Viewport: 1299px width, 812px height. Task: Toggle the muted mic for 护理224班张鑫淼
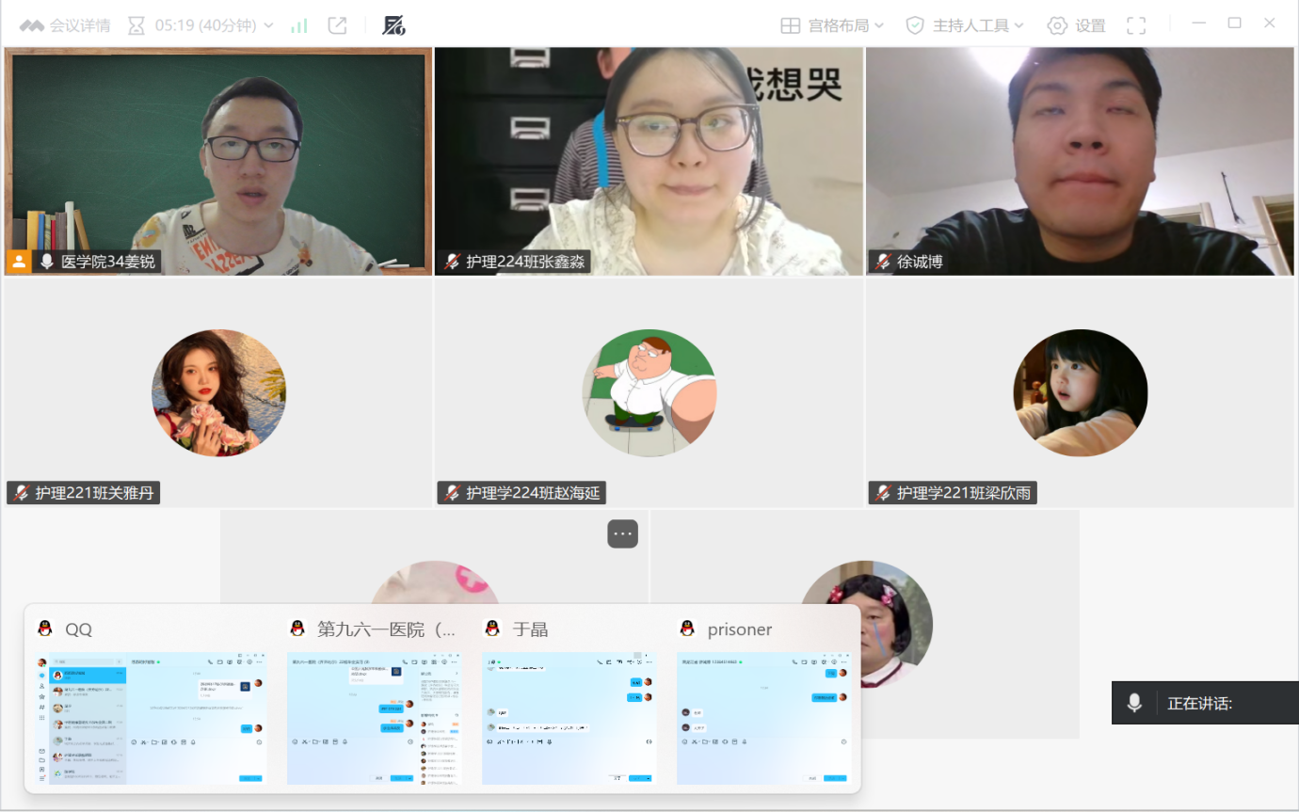453,262
